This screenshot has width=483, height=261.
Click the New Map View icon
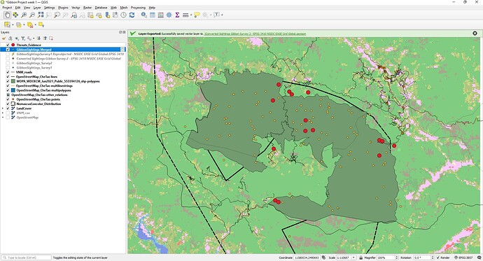[x=90, y=15]
